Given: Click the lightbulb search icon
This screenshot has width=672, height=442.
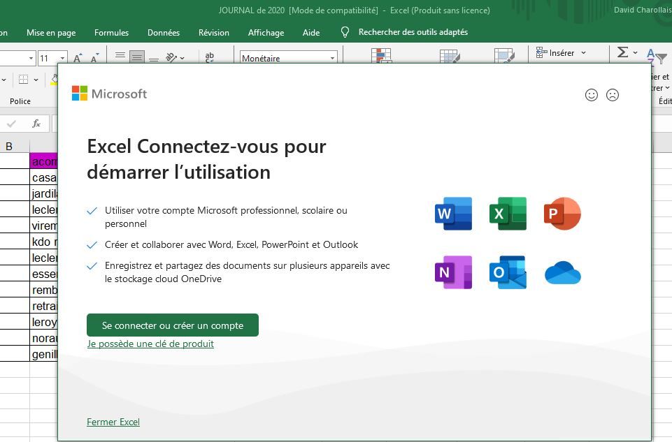Looking at the screenshot, I should 345,32.
